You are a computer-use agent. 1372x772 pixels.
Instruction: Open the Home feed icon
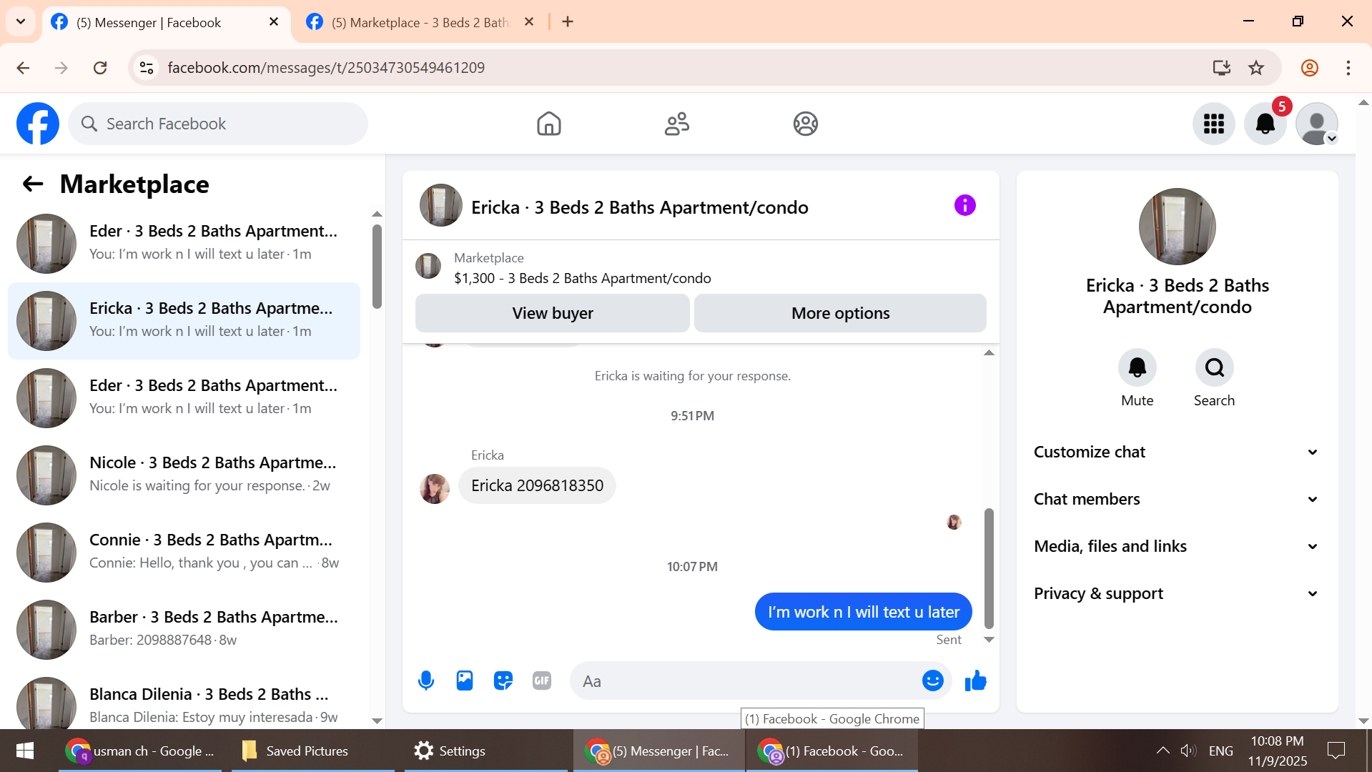coord(549,124)
